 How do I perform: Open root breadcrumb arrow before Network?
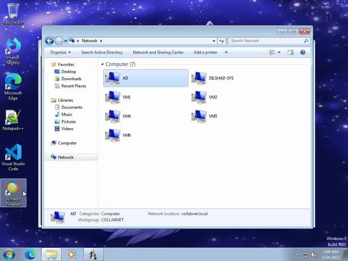[x=78, y=41]
